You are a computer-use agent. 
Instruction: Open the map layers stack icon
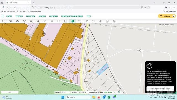click(24, 21)
